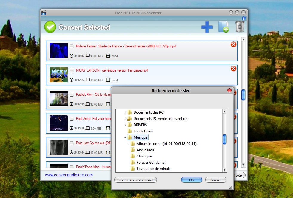The image size is (293, 198).
Task: Tick the NICKY LARSON video checkbox
Action: pos(72,70)
